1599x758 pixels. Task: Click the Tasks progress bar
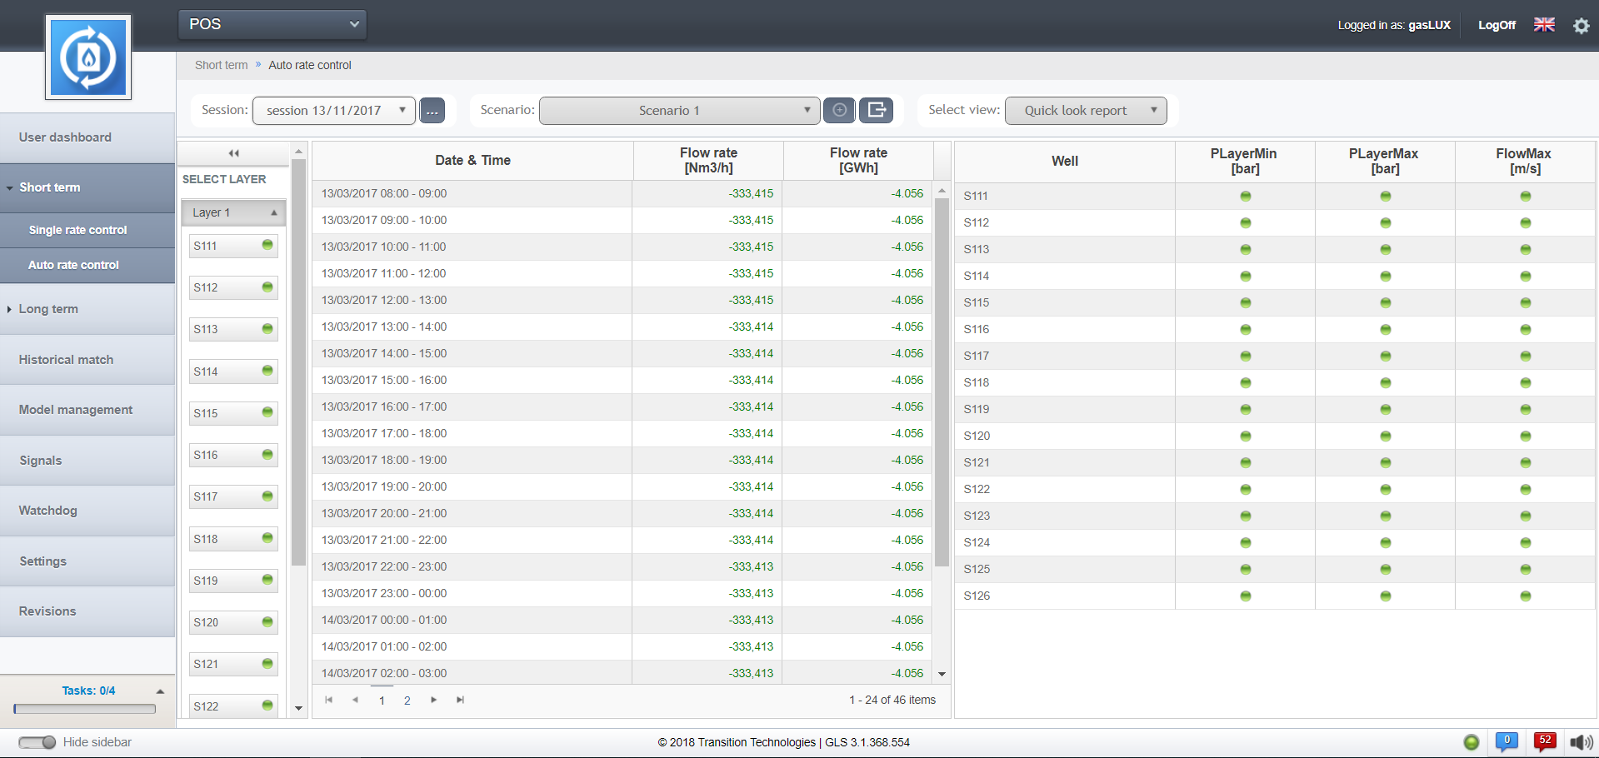coord(85,709)
